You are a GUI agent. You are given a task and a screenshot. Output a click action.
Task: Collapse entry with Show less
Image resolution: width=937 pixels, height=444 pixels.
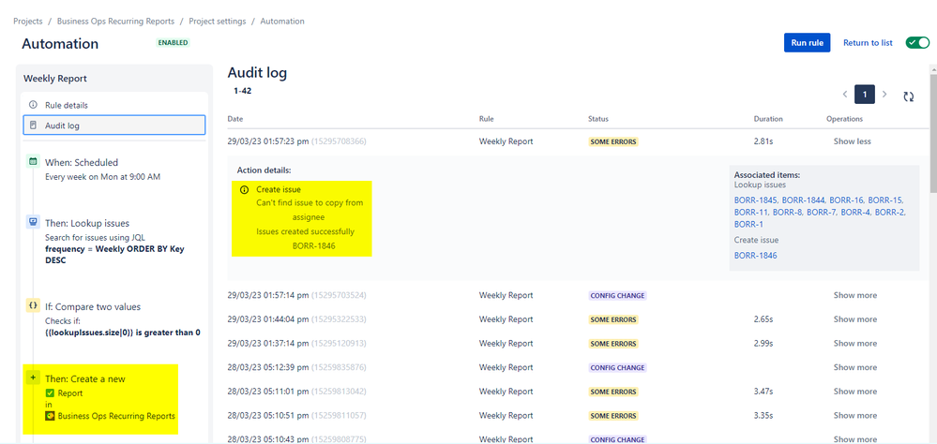pos(853,141)
